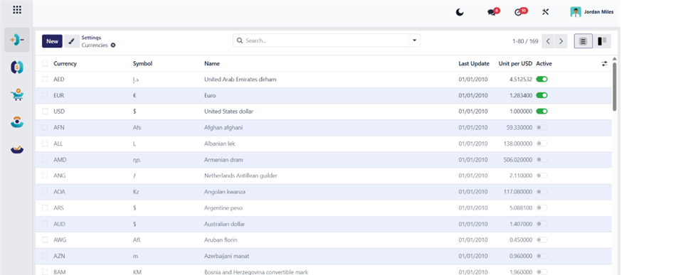The width and height of the screenshot is (676, 275).
Task: Select all rows with header checkbox
Action: point(45,64)
